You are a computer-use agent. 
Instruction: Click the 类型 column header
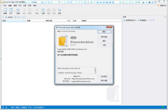click(x=29, y=21)
